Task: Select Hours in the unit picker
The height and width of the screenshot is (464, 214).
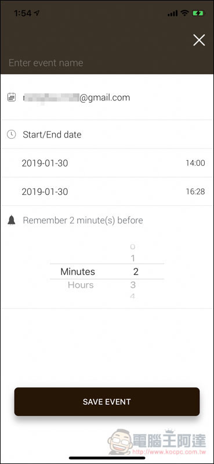Action: [81, 285]
